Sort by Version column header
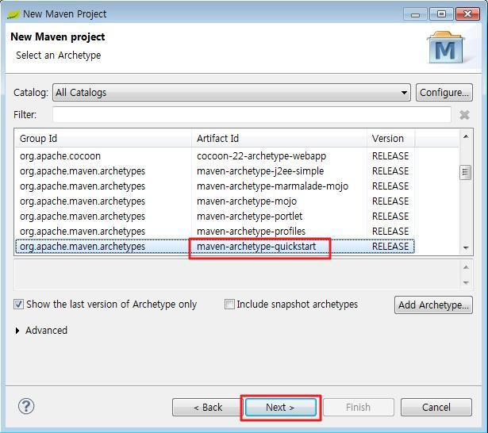The height and width of the screenshot is (433, 488). click(390, 139)
